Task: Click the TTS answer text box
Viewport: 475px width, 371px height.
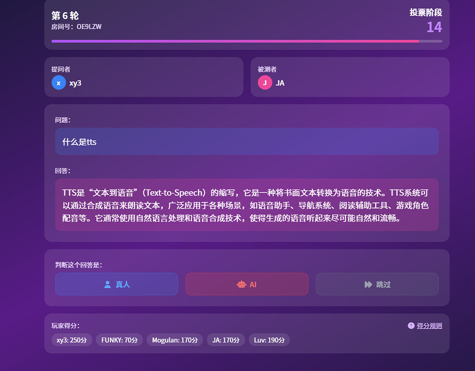Action: [x=247, y=205]
